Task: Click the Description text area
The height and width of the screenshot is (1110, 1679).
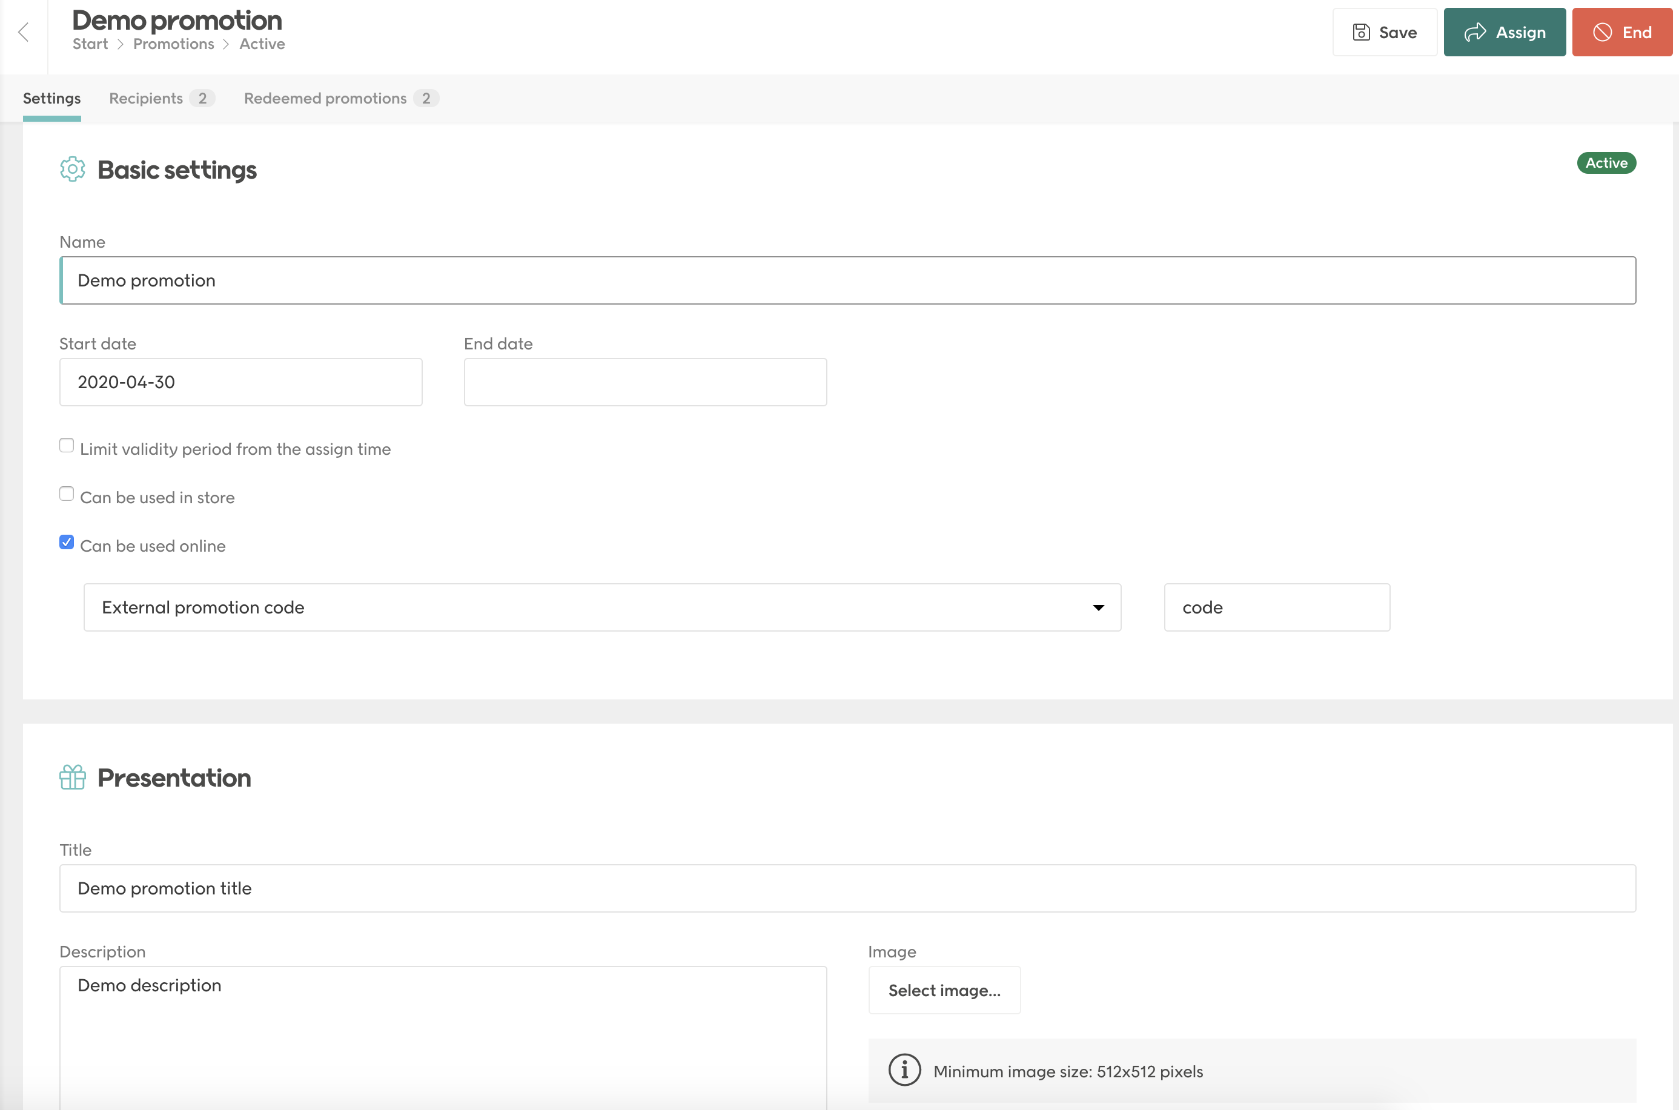Action: 442,1034
